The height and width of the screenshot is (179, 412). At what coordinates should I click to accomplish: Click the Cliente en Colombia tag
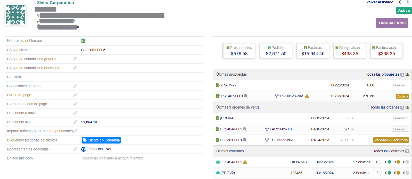pos(101,140)
